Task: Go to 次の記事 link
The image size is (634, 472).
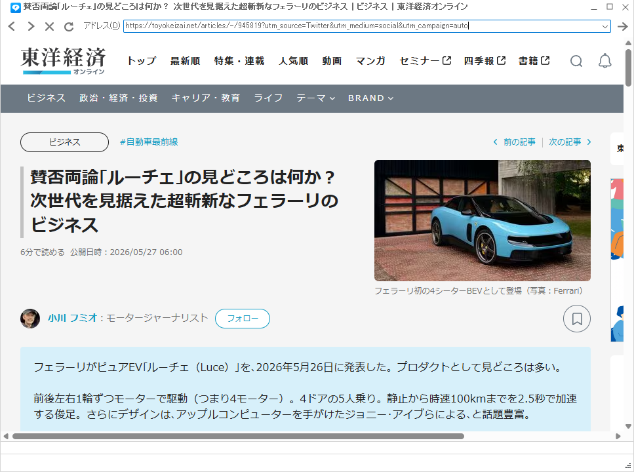Action: [570, 142]
